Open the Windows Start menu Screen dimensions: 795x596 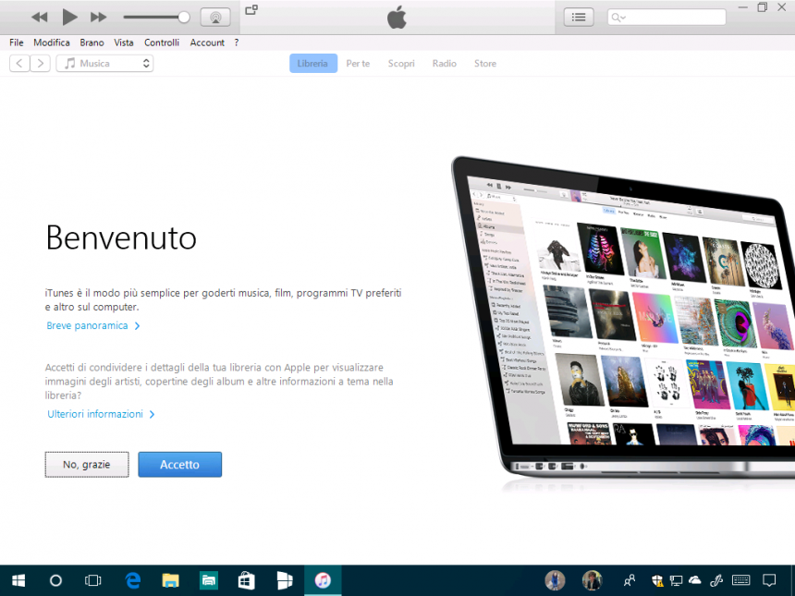18,580
